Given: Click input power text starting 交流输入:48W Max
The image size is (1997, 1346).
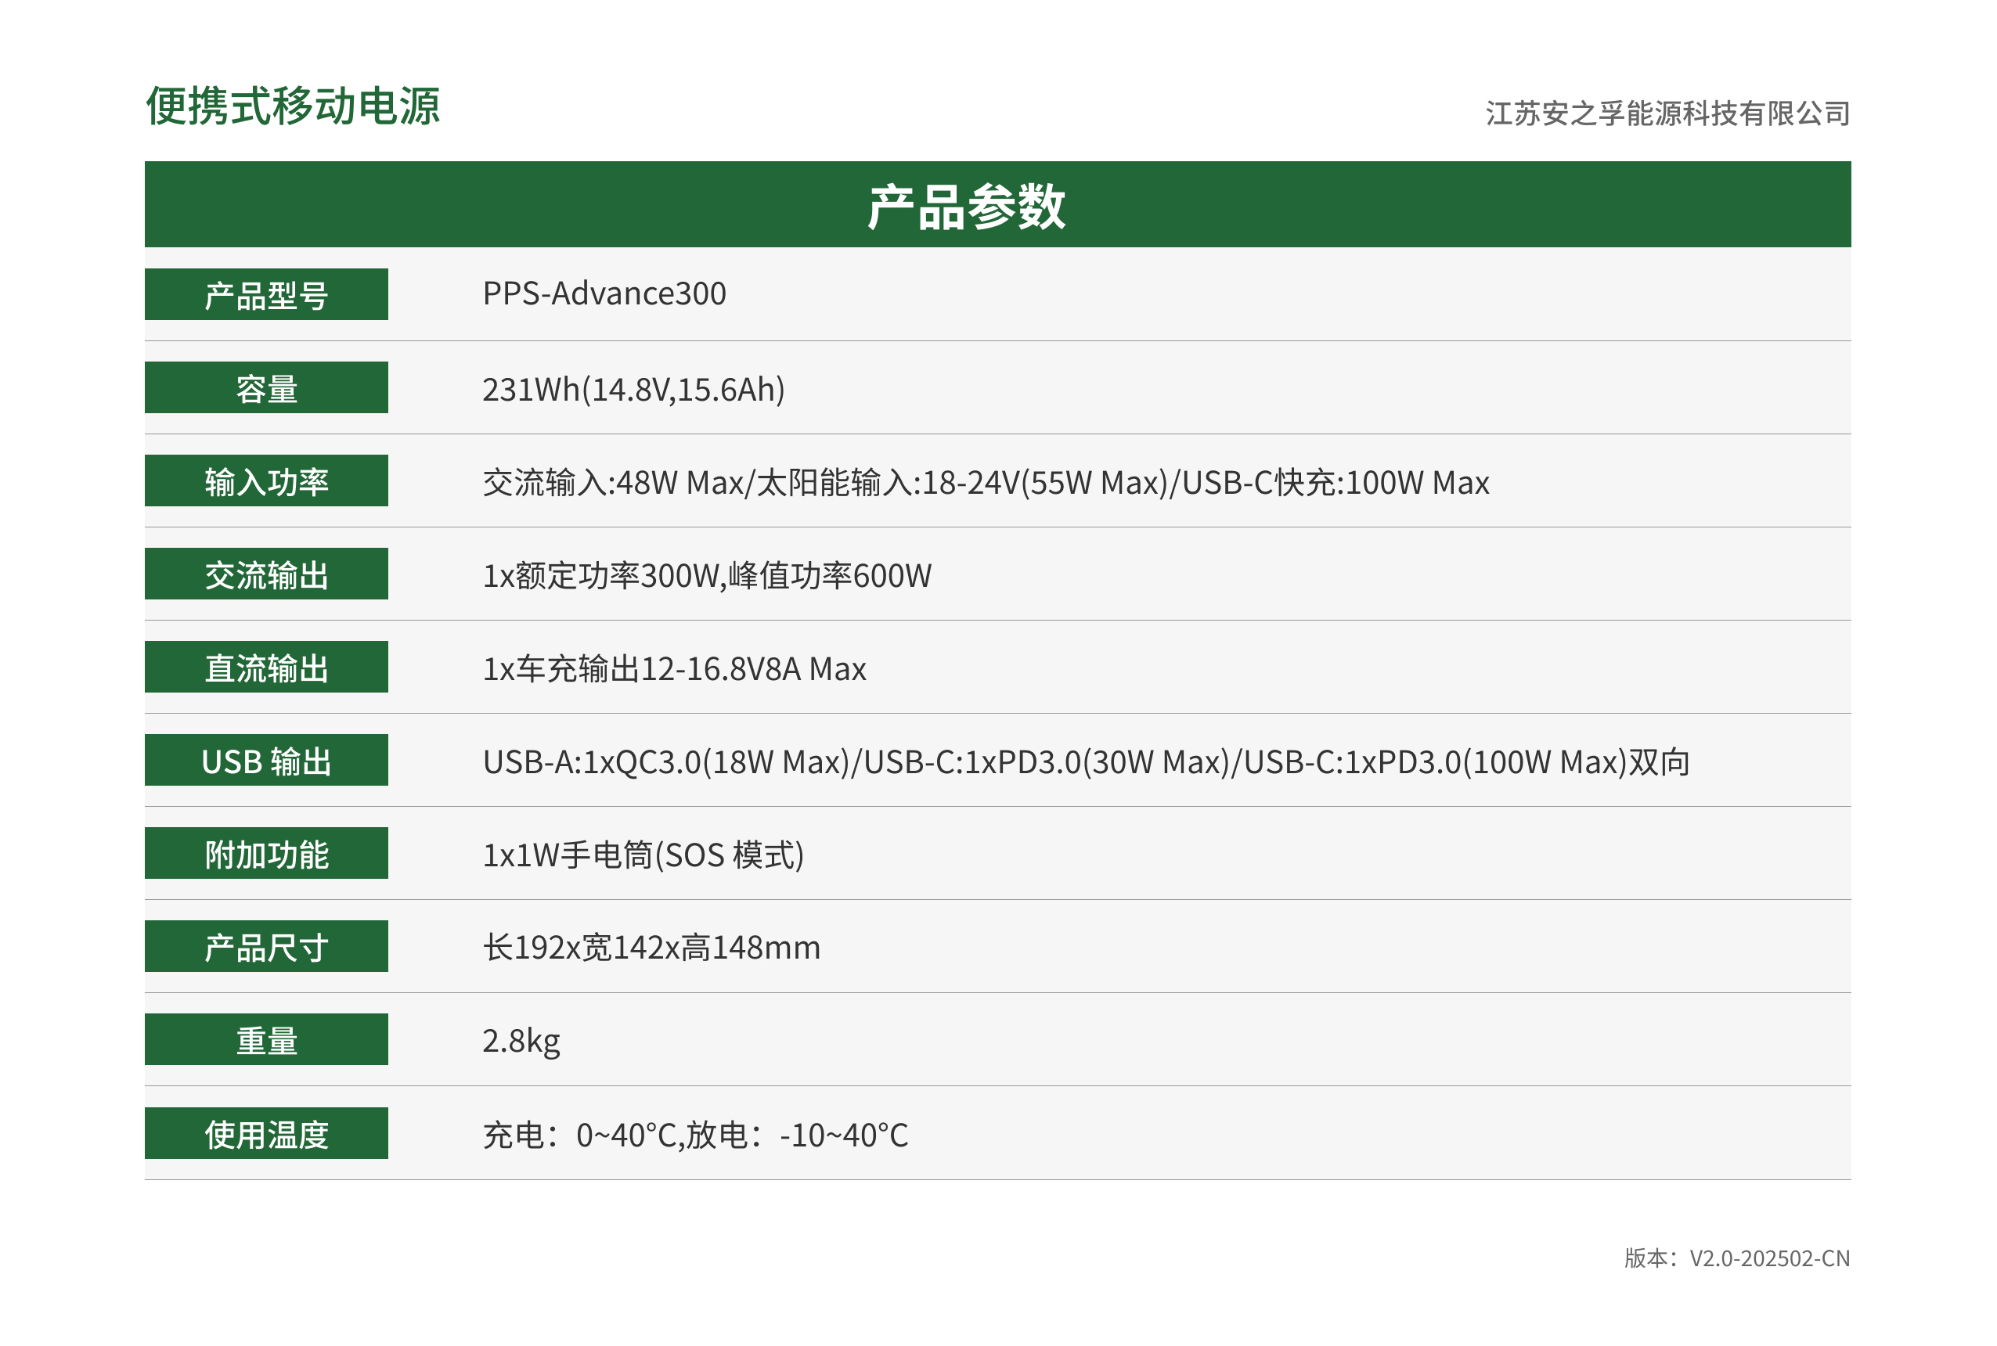Looking at the screenshot, I should [x=986, y=484].
